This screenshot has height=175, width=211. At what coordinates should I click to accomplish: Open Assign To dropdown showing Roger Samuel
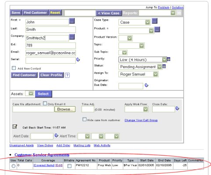pyautogui.click(x=139, y=74)
